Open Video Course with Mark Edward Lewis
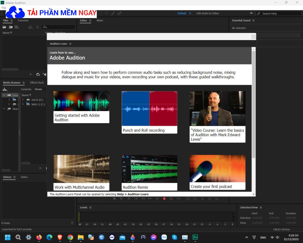This screenshot has width=303, height=243. (217, 117)
